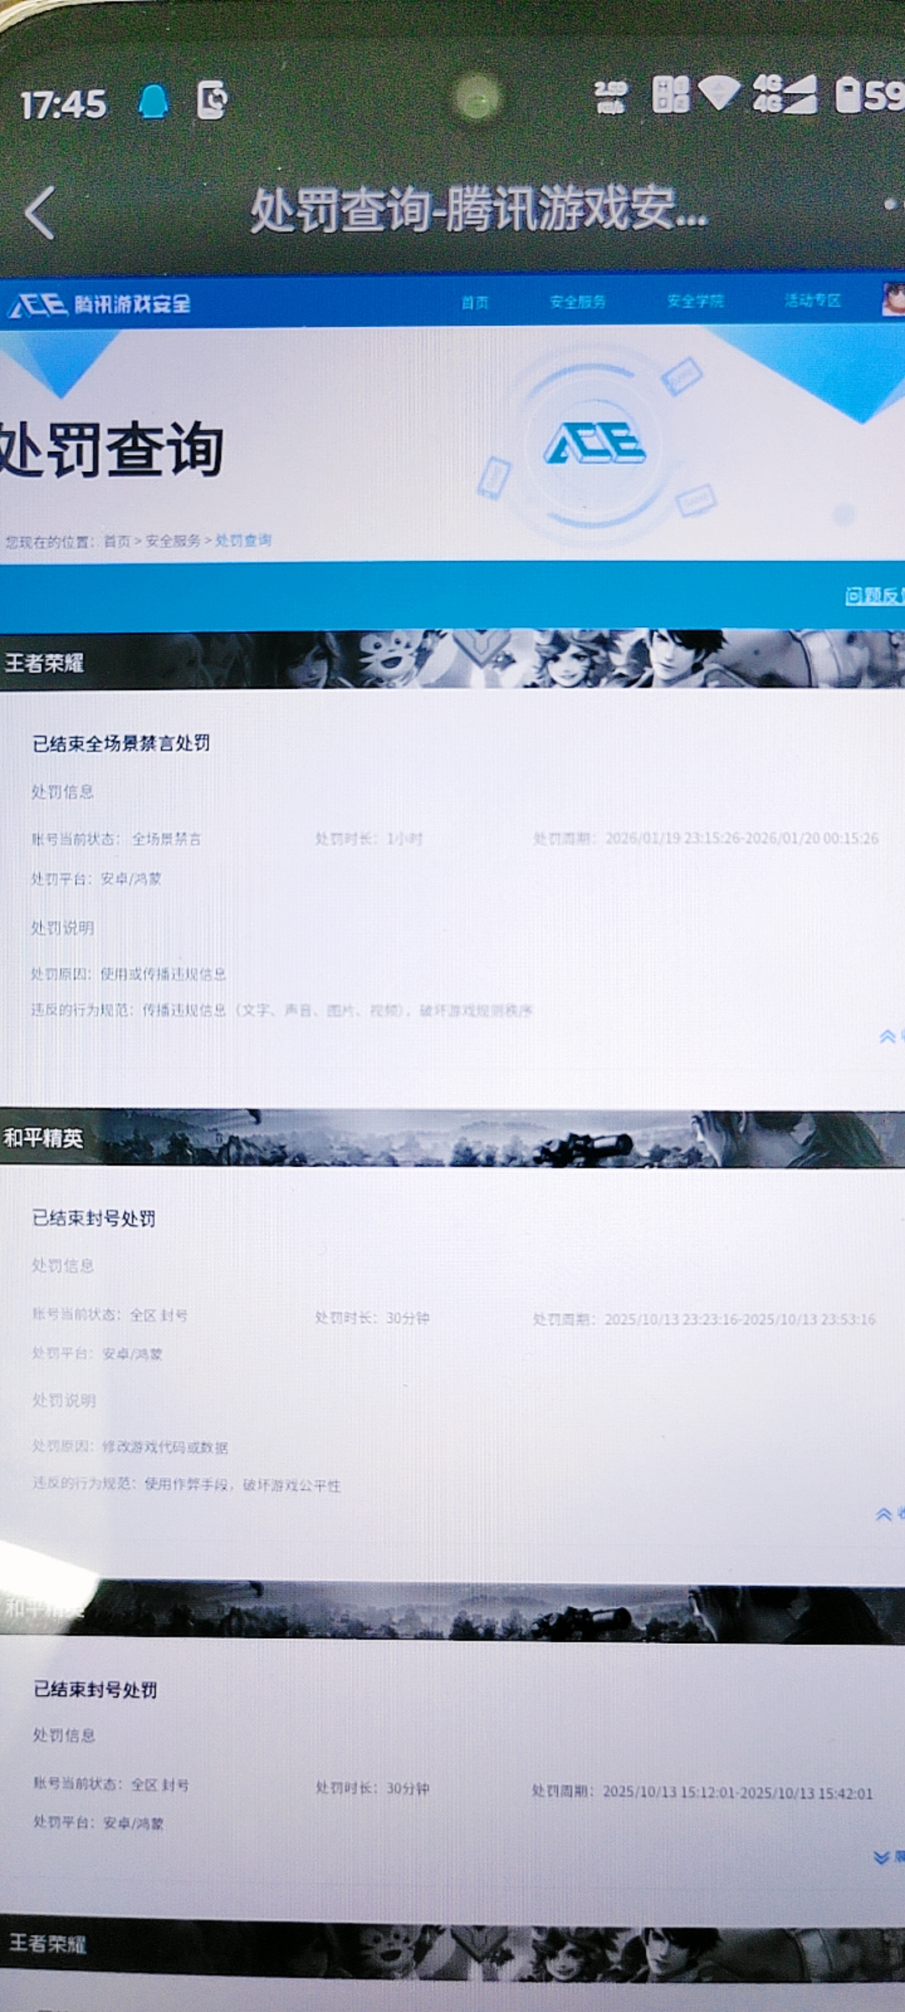This screenshot has width=905, height=2012.
Task: Tap the status bar icon beside QQ penguin
Action: pyautogui.click(x=211, y=101)
